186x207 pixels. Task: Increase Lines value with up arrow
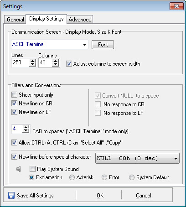tap(32, 61)
